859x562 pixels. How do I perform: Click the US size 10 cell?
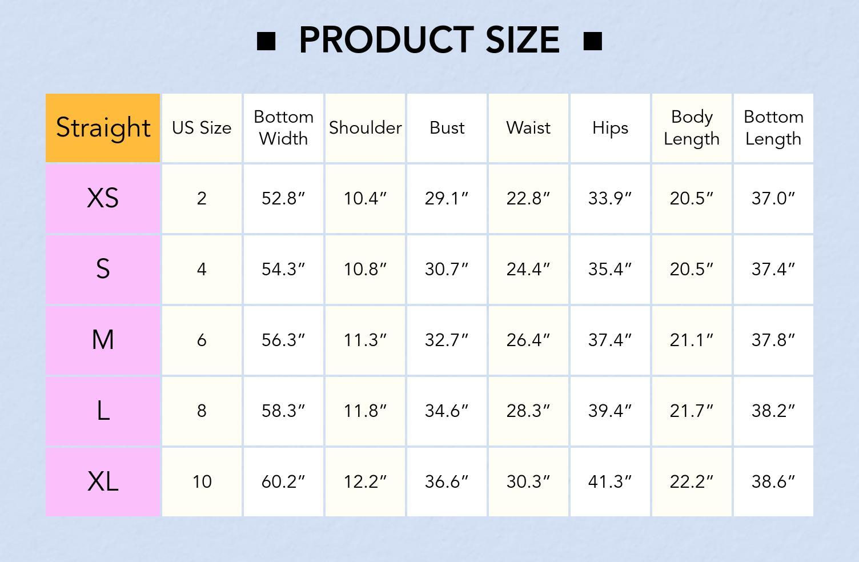pyautogui.click(x=202, y=481)
